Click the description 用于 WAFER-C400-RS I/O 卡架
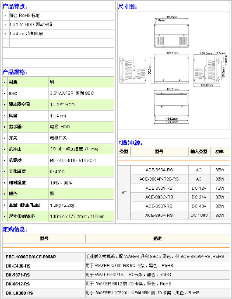 129,265
